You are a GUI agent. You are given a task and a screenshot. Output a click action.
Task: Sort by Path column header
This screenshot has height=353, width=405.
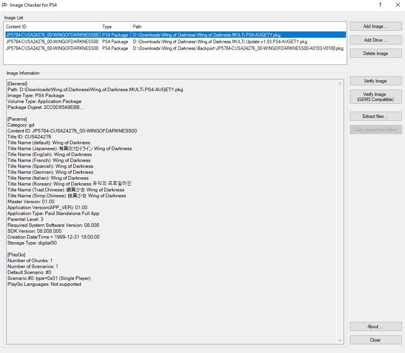pyautogui.click(x=239, y=27)
